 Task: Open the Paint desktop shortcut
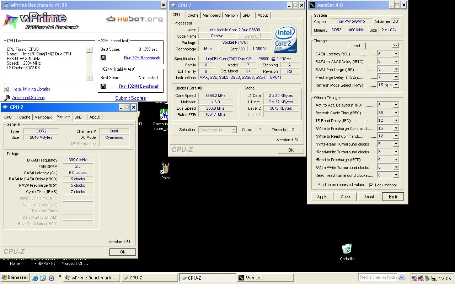[x=165, y=171]
